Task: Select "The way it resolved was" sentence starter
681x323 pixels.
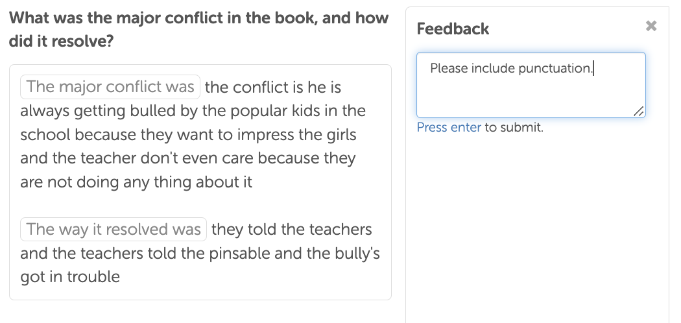Action: click(113, 230)
